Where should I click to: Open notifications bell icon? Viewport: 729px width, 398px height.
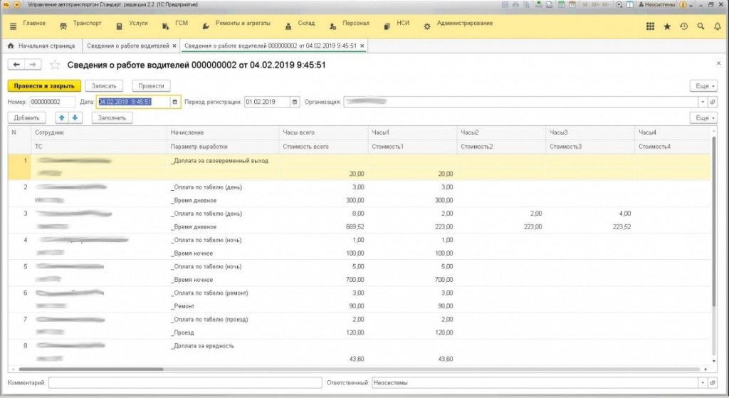point(718,26)
